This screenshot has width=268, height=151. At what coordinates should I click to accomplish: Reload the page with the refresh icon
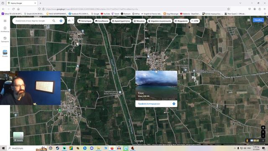13,9
